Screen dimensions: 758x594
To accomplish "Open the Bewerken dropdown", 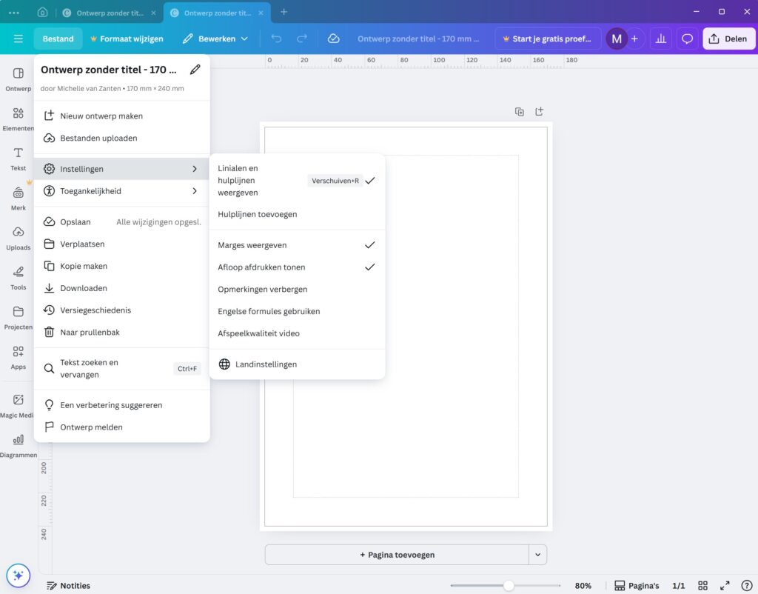I will tap(215, 39).
